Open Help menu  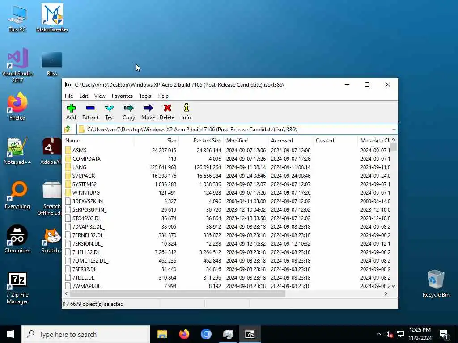tap(163, 96)
